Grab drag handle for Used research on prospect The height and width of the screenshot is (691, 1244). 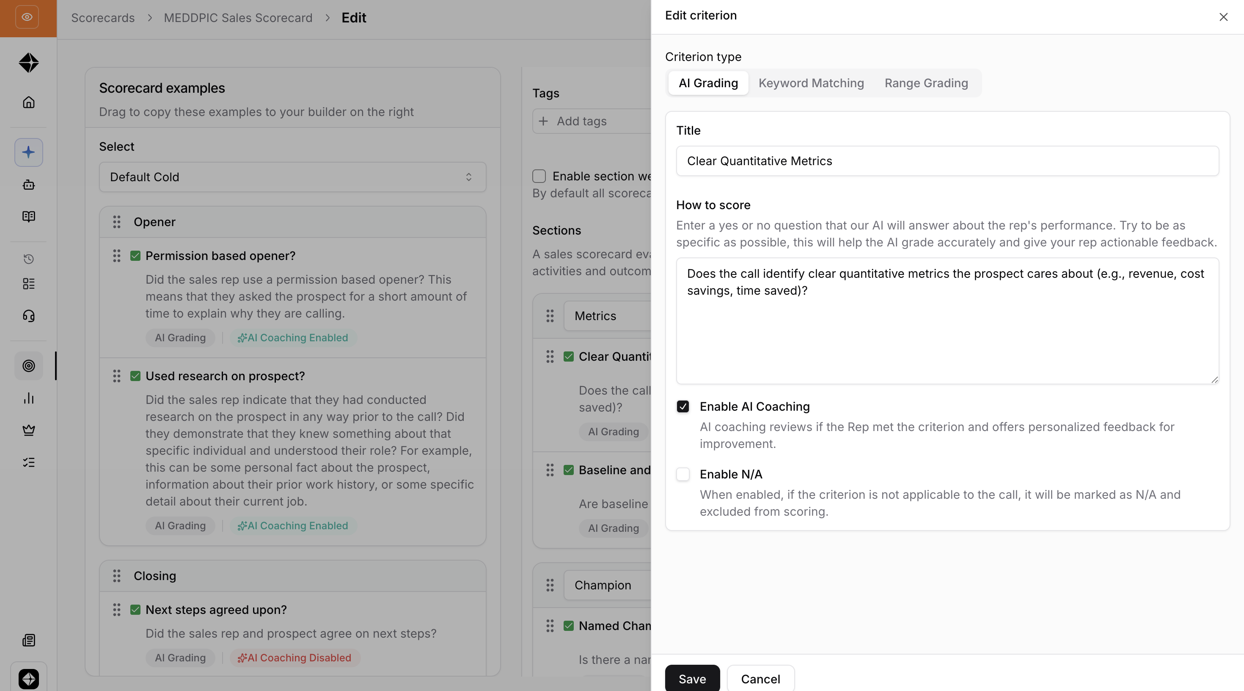[x=116, y=376]
